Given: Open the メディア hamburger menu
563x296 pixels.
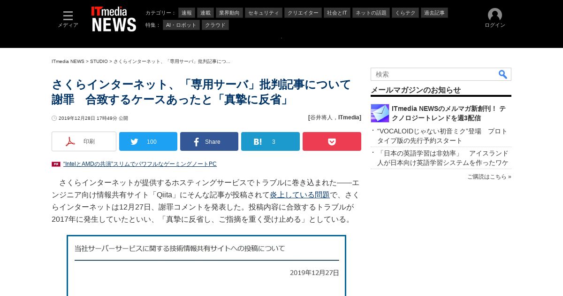Looking at the screenshot, I should [x=68, y=19].
